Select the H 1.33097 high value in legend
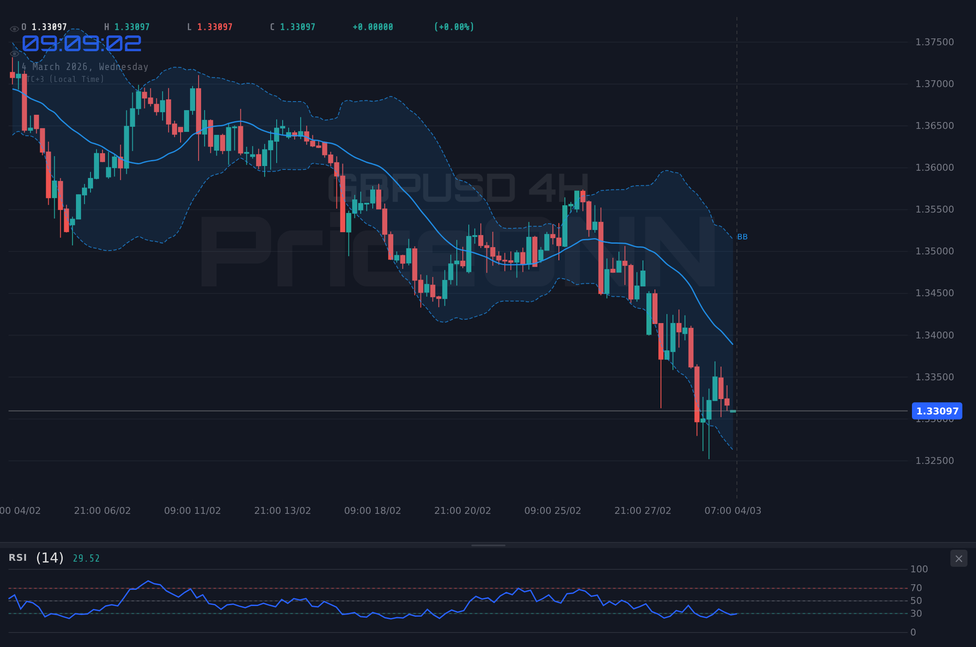 [x=126, y=26]
